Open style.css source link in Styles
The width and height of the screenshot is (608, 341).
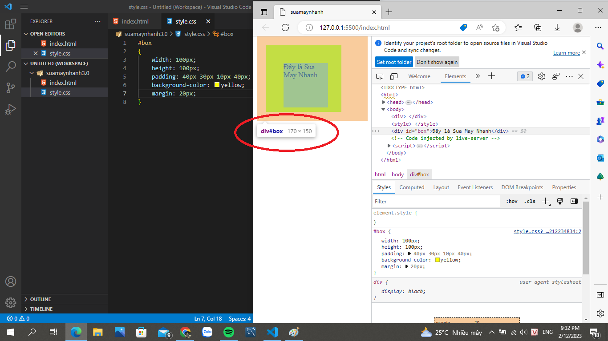[547, 232]
